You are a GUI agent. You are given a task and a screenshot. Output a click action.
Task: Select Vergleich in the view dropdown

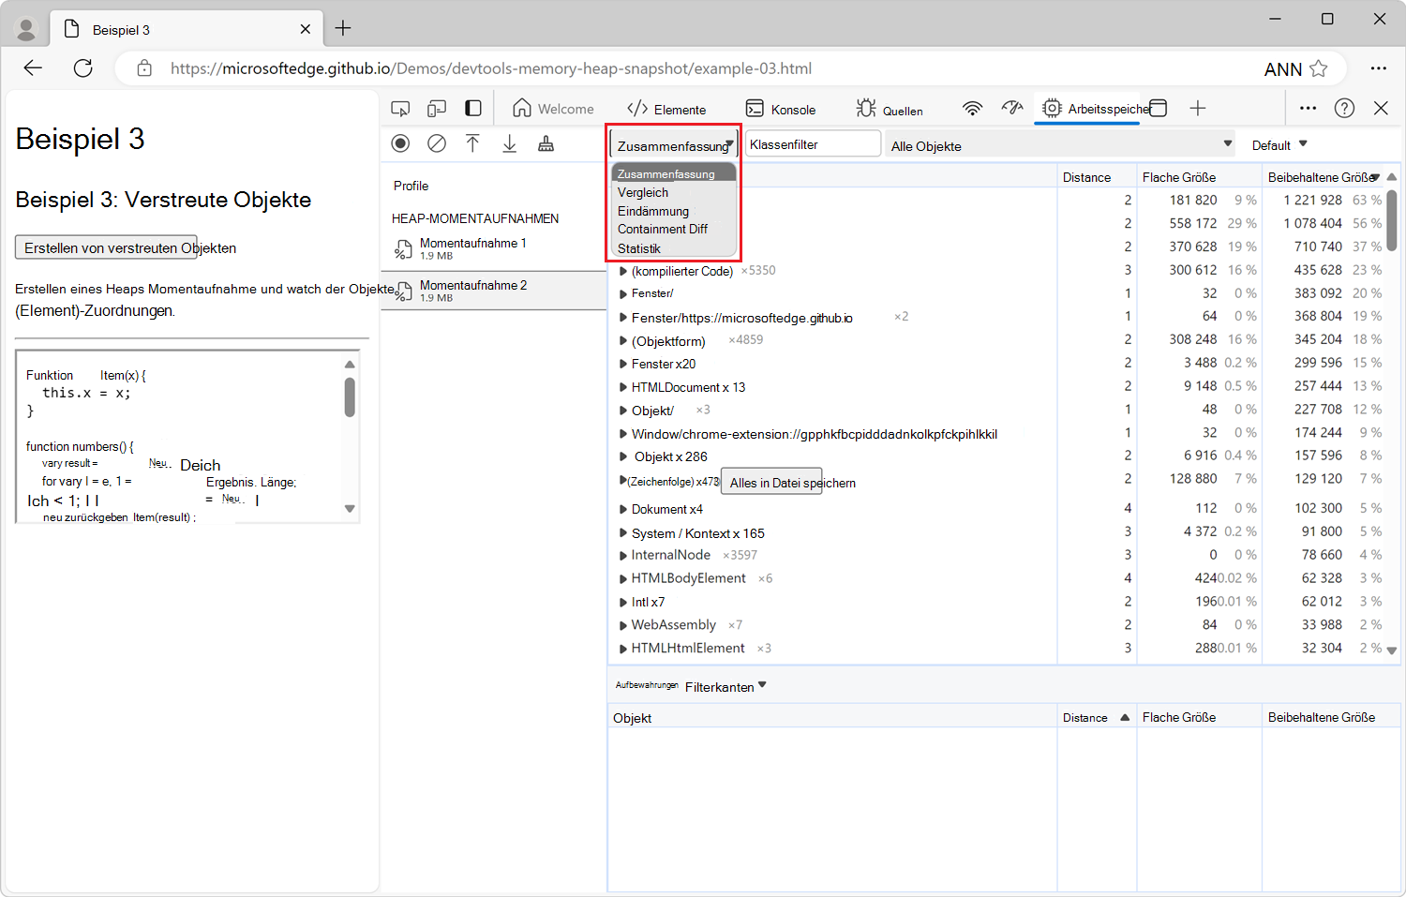(643, 193)
